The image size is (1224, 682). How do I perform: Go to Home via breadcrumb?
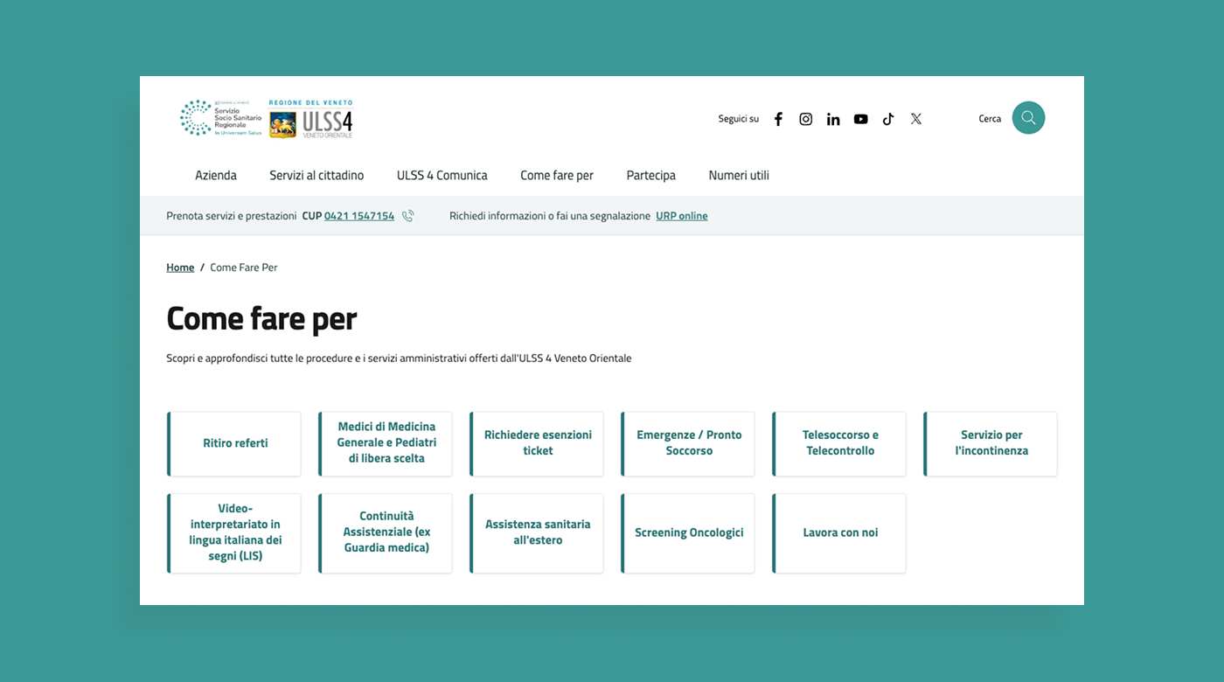point(180,268)
